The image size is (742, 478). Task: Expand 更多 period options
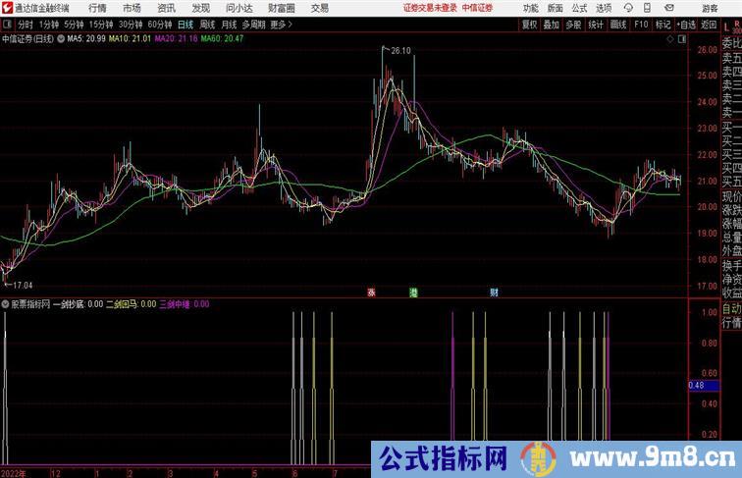coord(282,25)
